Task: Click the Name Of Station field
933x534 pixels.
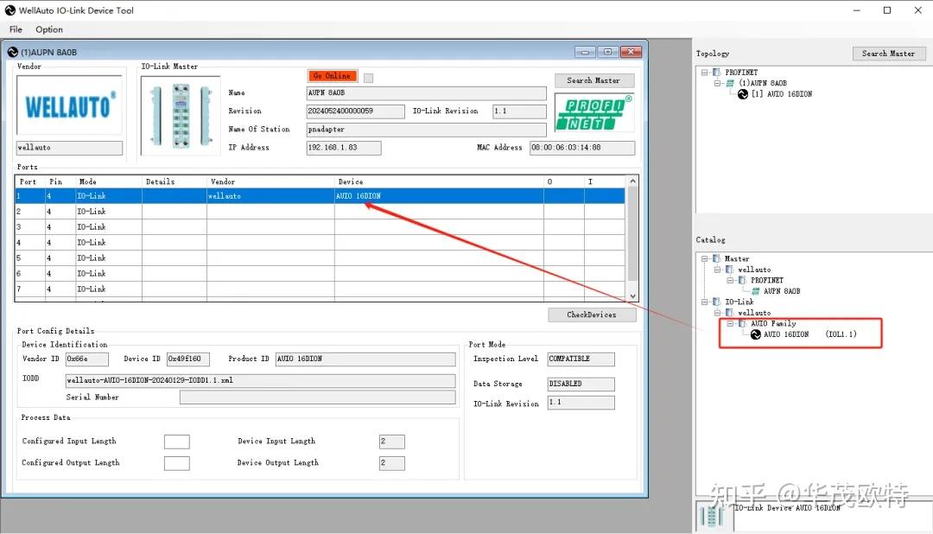Action: (x=426, y=130)
